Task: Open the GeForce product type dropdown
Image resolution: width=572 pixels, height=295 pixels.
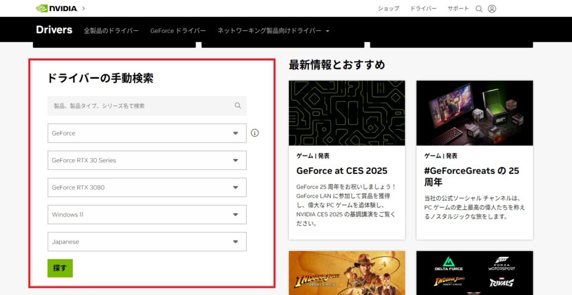Action: pyautogui.click(x=147, y=133)
